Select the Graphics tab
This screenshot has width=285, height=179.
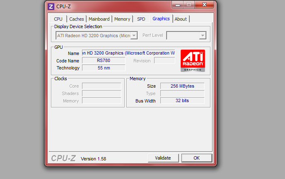tap(161, 19)
